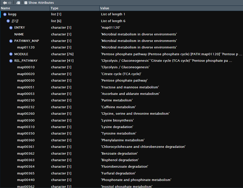Collapse the ENTRY node

click(x=11, y=28)
